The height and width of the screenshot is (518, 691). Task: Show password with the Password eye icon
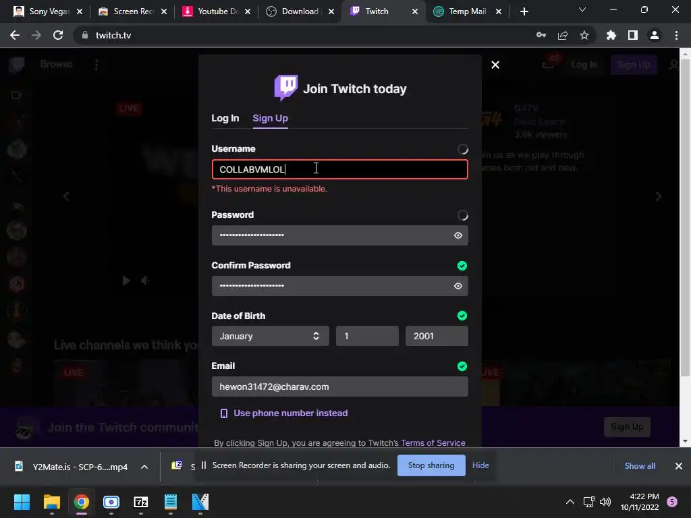coord(458,235)
